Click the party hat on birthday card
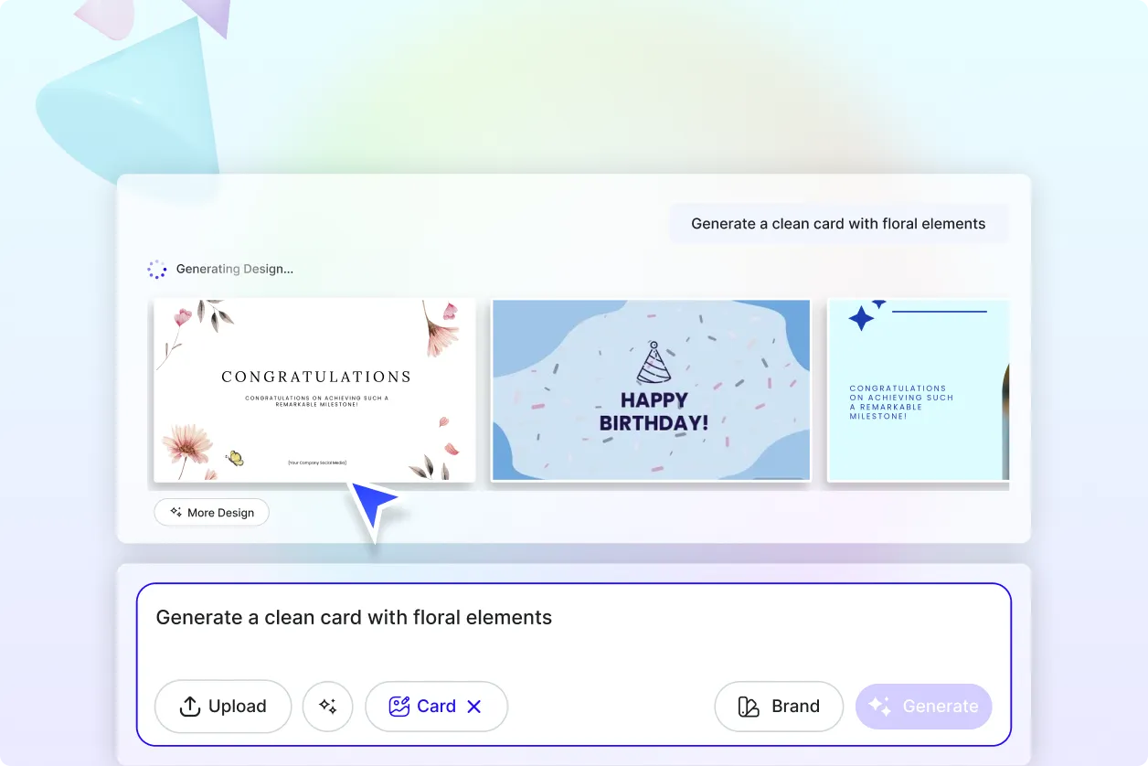 coord(653,363)
